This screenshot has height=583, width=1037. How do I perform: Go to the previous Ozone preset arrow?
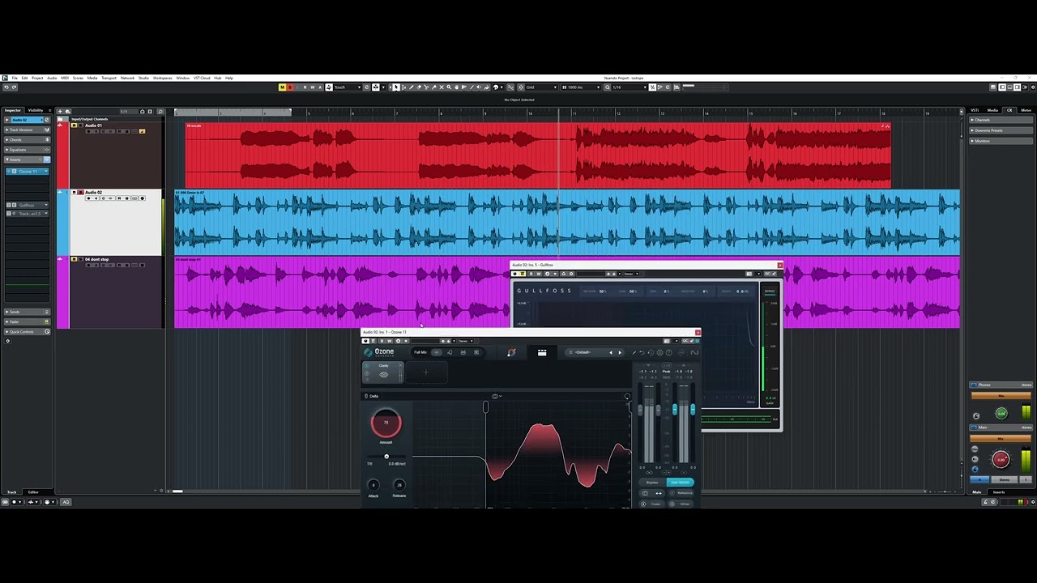[611, 352]
